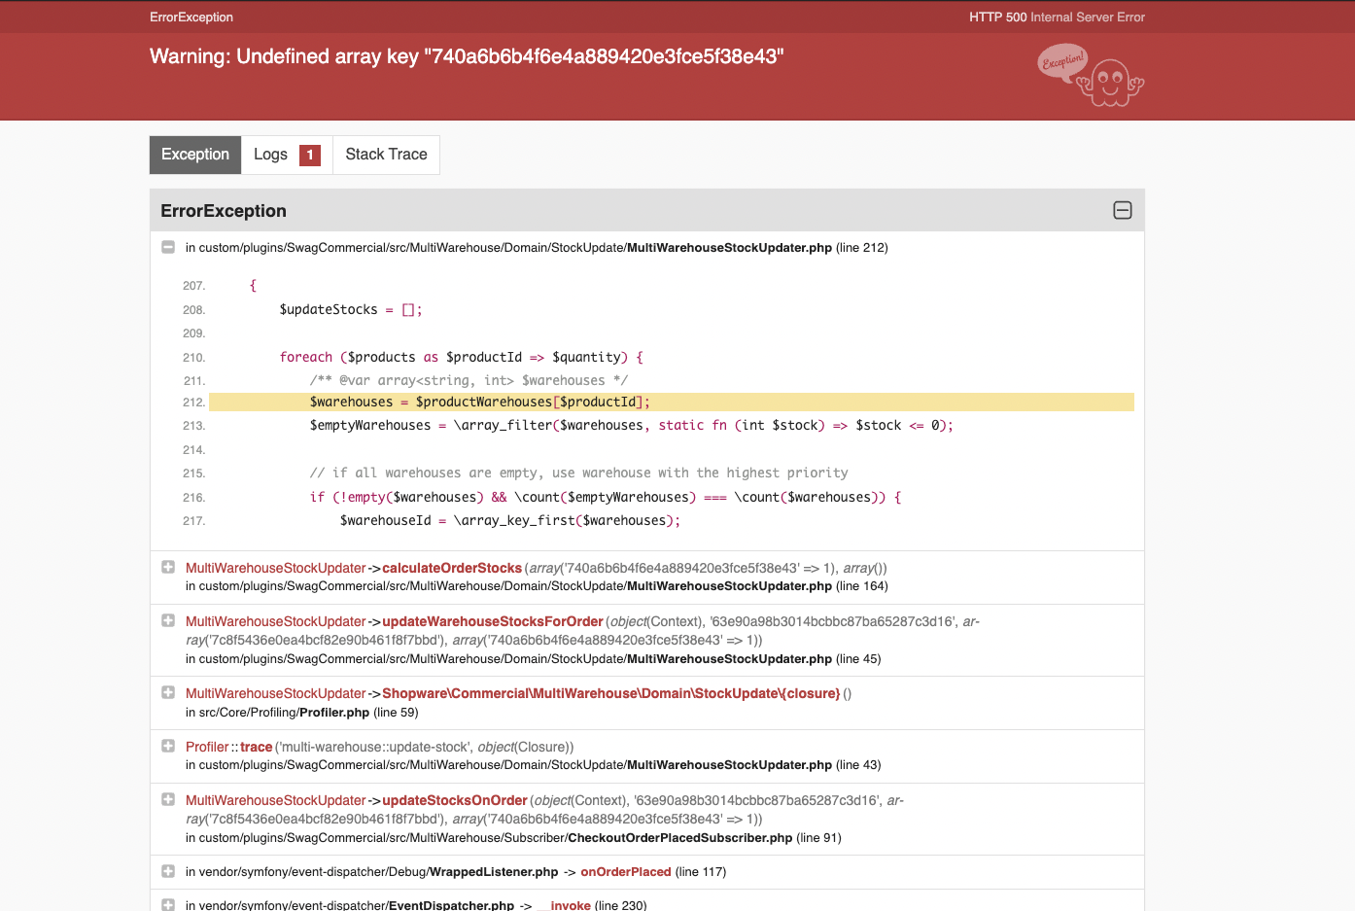Image resolution: width=1355 pixels, height=911 pixels.
Task: Click the ErrorException panel heading
Action: pyautogui.click(x=224, y=211)
